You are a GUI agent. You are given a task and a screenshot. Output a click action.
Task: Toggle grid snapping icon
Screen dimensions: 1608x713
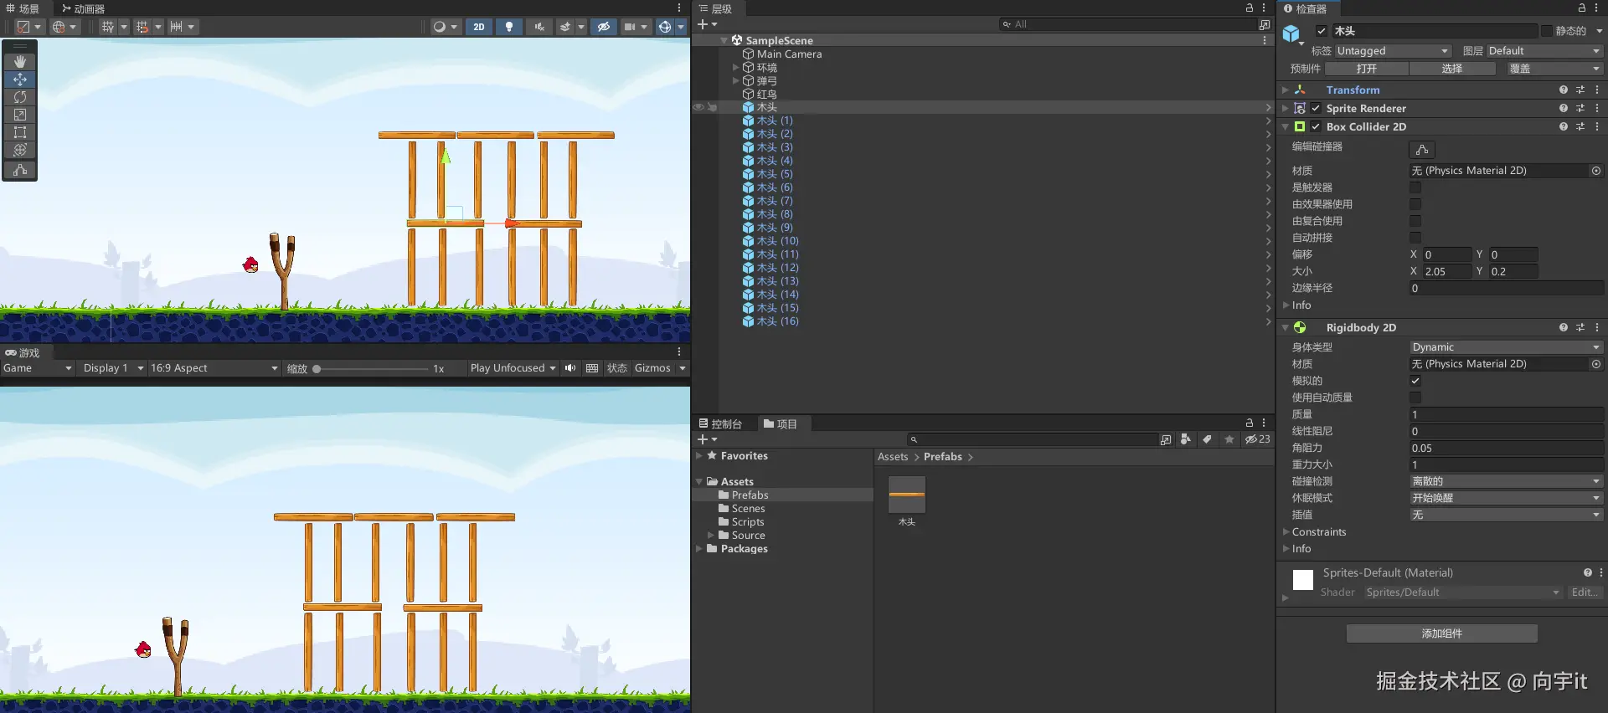(142, 27)
